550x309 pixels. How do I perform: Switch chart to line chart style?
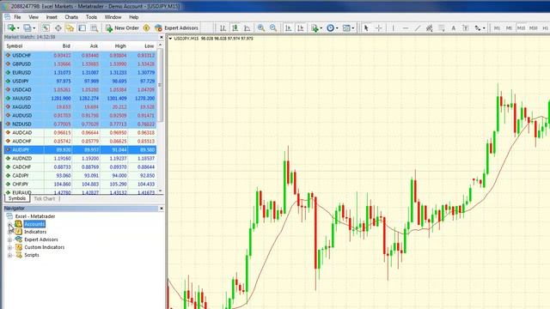click(247, 27)
